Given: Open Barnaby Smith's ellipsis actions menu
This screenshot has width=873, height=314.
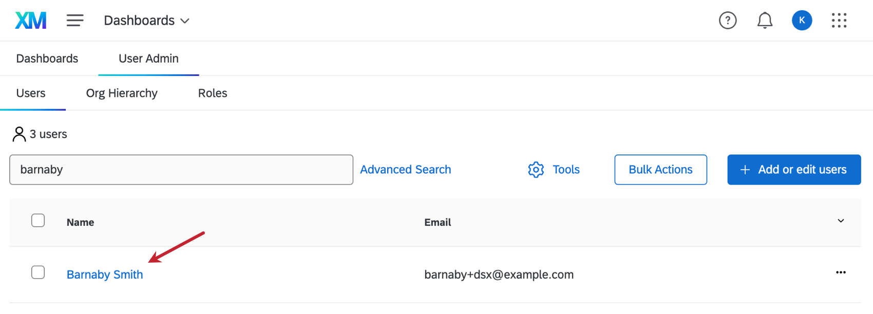Looking at the screenshot, I should click(841, 272).
